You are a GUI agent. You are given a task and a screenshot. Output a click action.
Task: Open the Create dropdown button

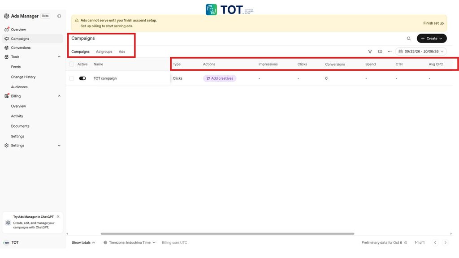pyautogui.click(x=432, y=39)
